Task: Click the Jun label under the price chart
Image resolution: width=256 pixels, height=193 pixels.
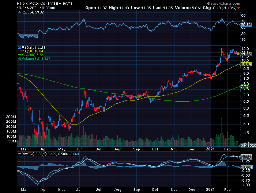Action: tap(79, 149)
